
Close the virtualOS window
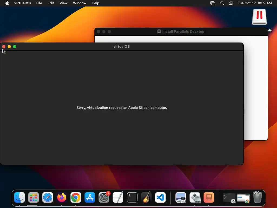4,47
